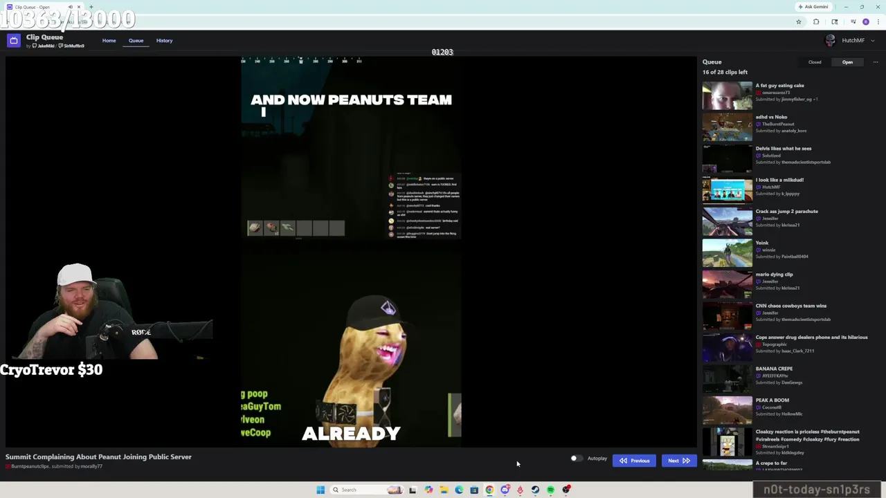Open the Chrome extensions puzzle icon
This screenshot has height=498, width=886.
point(816,22)
